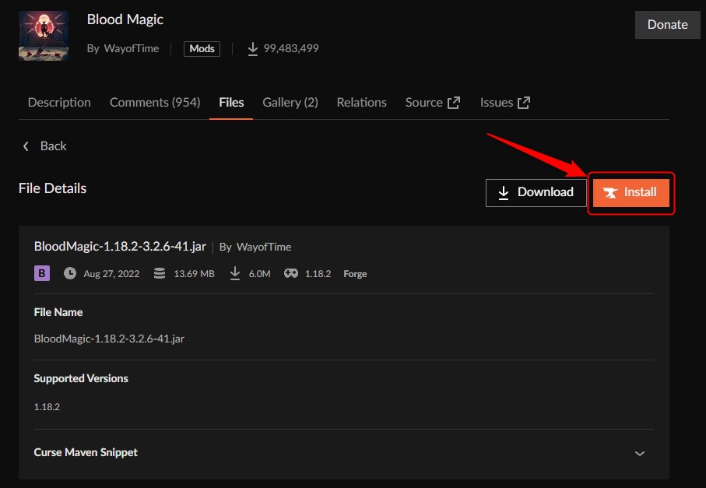Click the 13.69 MB file size
The height and width of the screenshot is (488, 706).
pyautogui.click(x=194, y=274)
